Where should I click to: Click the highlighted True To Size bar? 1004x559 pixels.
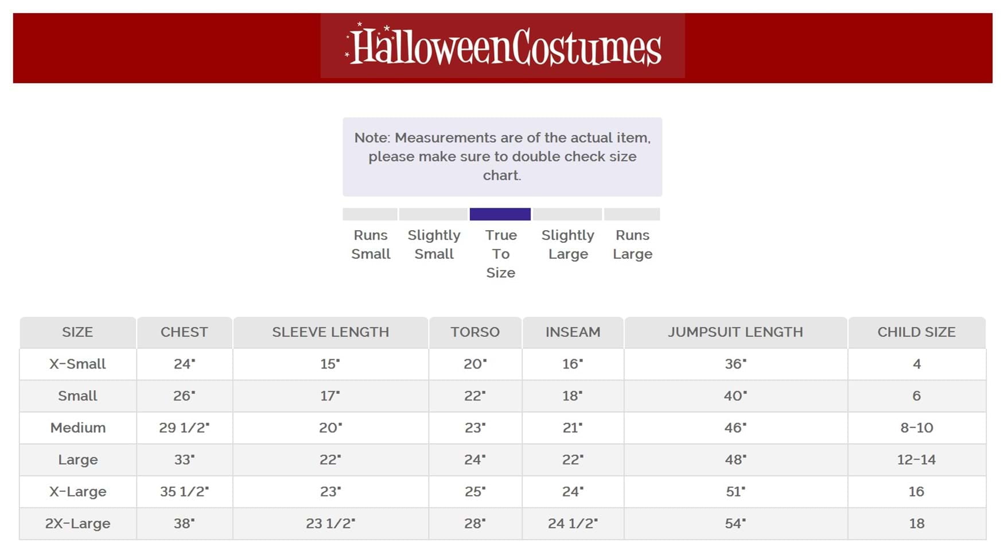tap(500, 214)
